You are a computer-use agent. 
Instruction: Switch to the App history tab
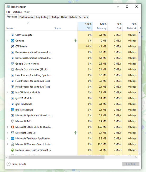click(42, 17)
